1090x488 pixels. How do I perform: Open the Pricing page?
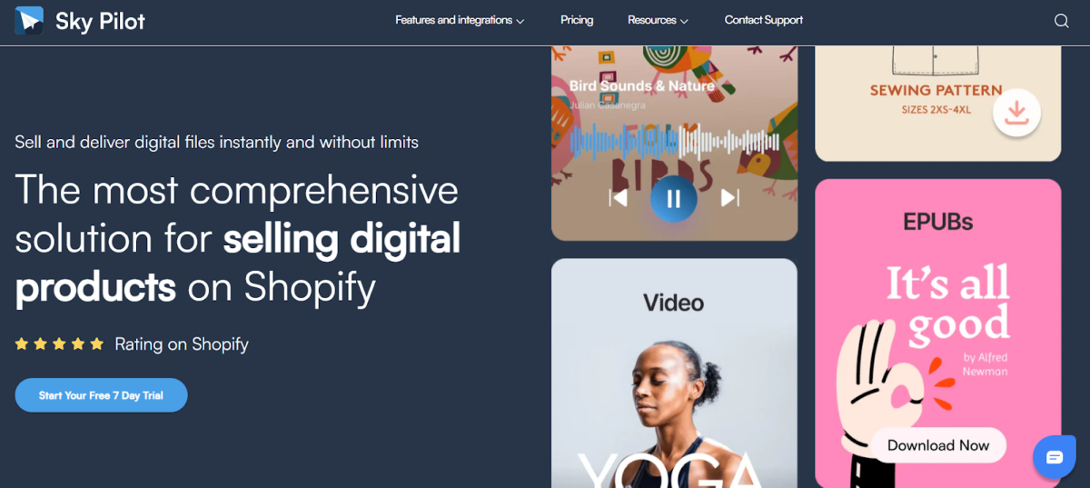point(577,20)
